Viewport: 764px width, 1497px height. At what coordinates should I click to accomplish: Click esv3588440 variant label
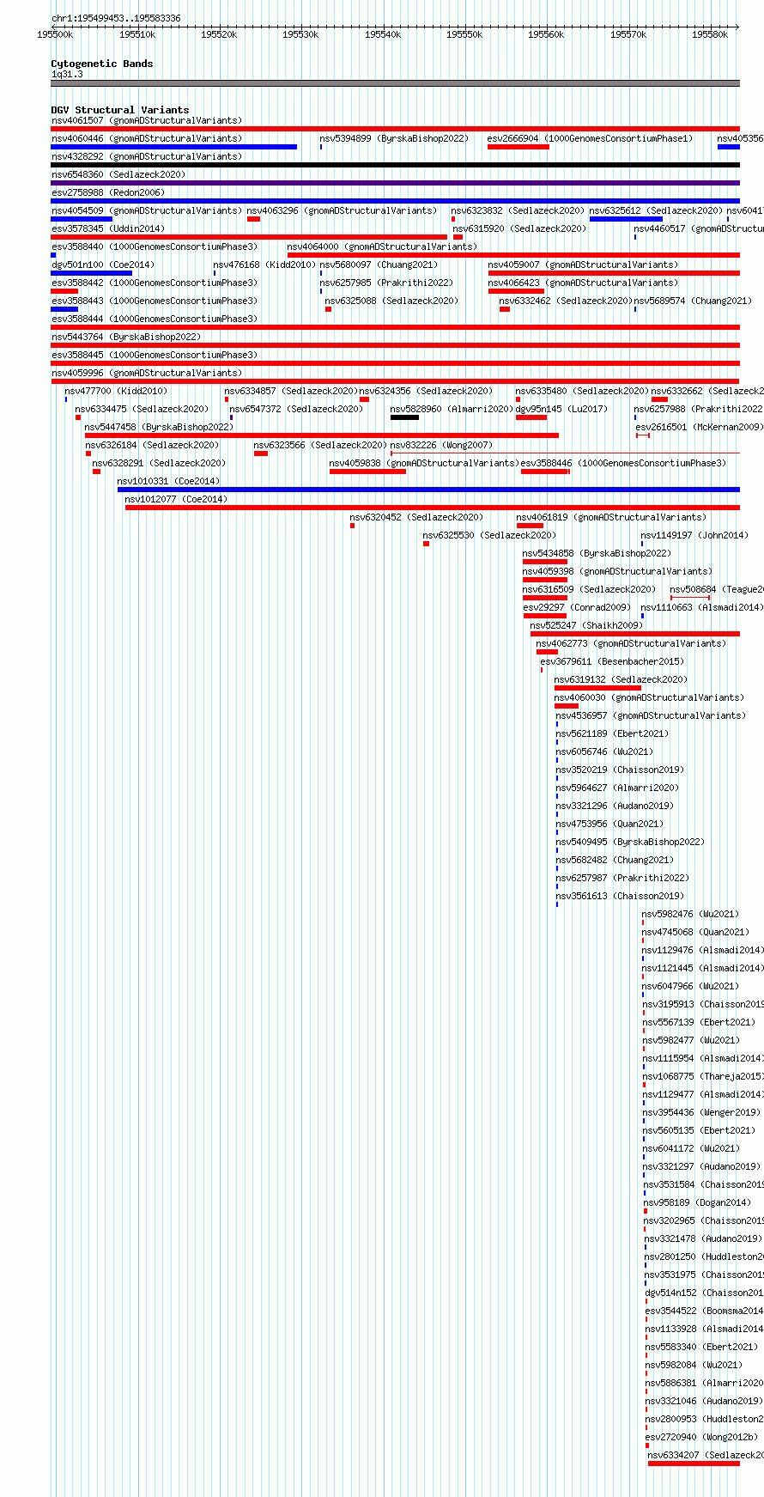click(155, 246)
